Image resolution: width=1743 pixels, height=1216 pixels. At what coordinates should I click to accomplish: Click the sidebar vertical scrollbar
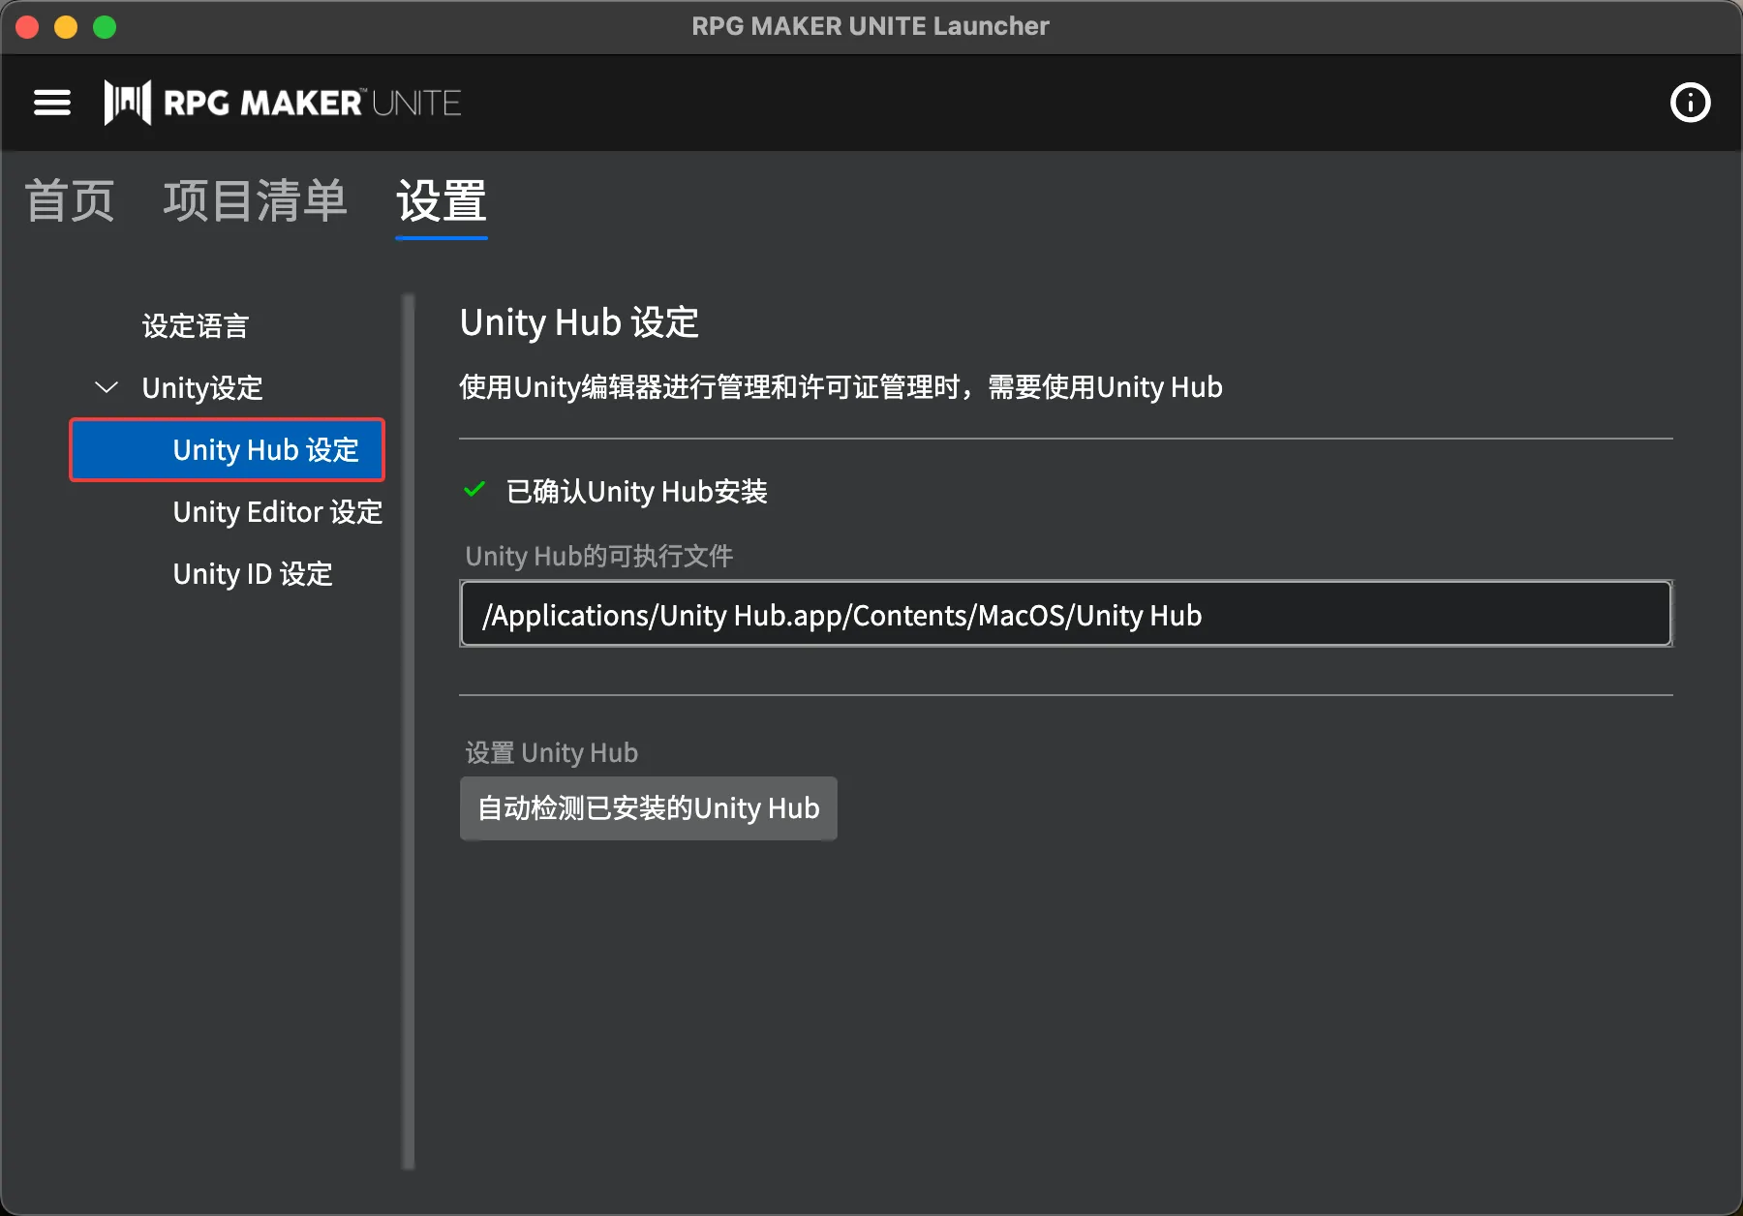click(x=409, y=731)
